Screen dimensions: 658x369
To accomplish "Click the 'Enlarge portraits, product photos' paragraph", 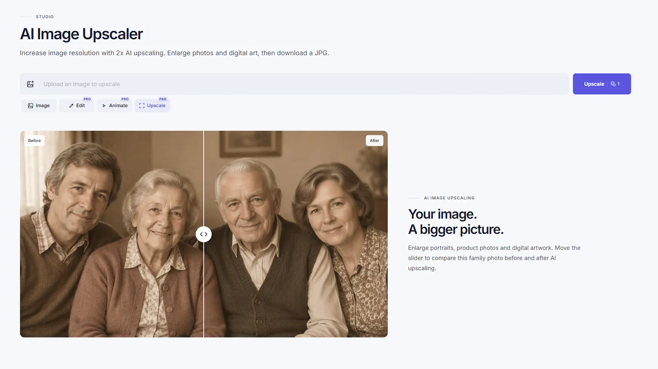I will (494, 258).
